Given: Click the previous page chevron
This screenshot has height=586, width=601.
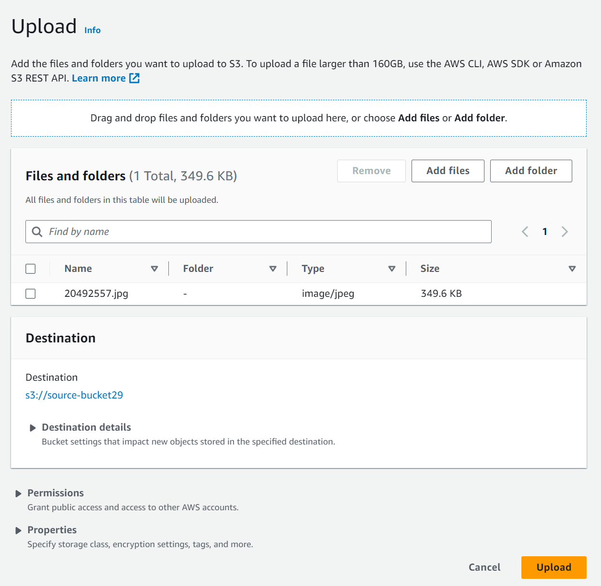Looking at the screenshot, I should (525, 232).
